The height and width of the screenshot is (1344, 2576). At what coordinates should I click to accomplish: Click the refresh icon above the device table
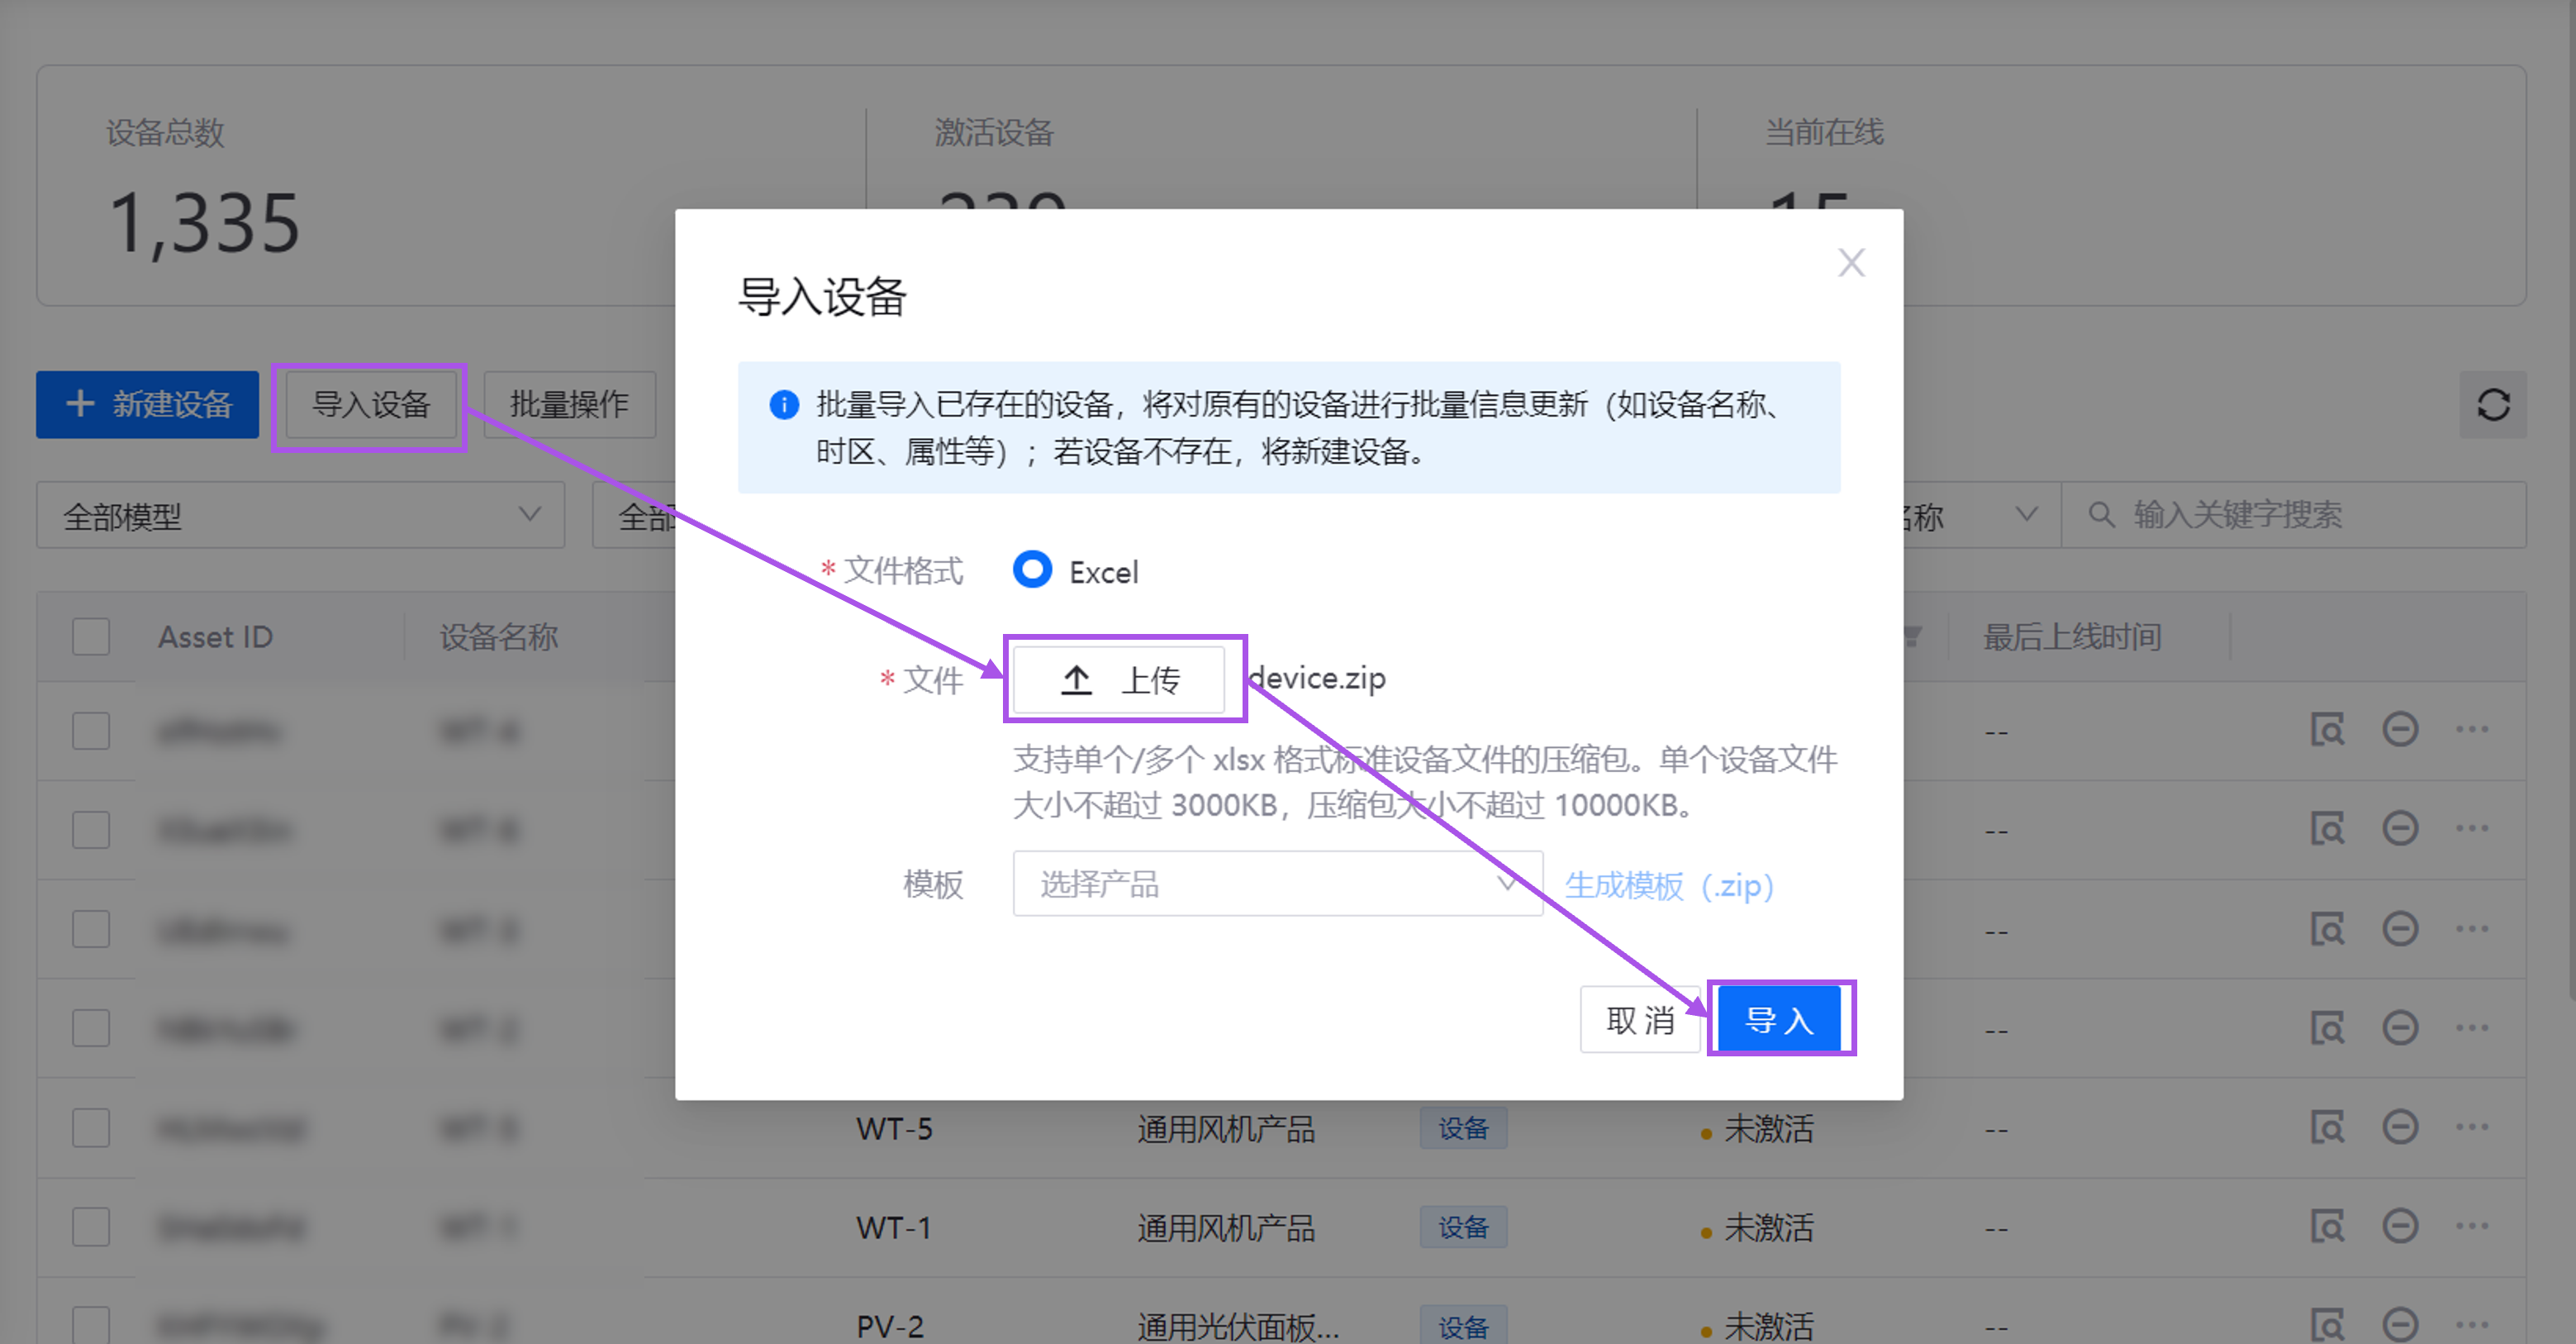2493,404
